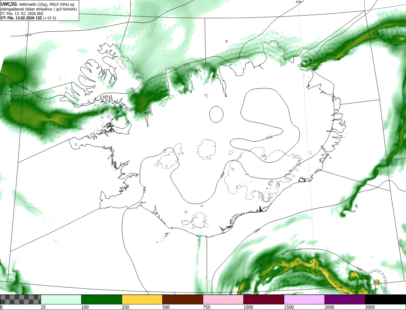406x310 pixels.
Task: Click the legend value 1500
Action: 289,307
